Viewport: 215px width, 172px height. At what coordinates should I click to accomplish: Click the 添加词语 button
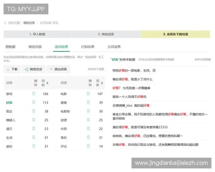[x=58, y=69]
